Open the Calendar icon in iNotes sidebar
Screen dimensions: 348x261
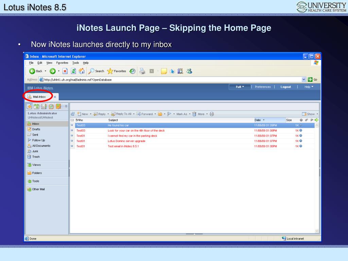[36, 106]
